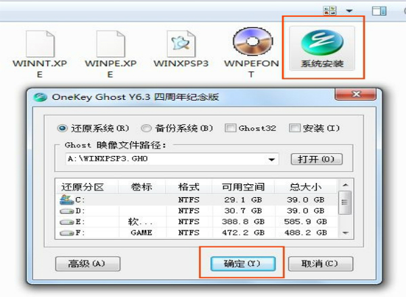Screen dimensions: 406x297
Task: Expand the Ghost image path dropdown
Action: 272,160
